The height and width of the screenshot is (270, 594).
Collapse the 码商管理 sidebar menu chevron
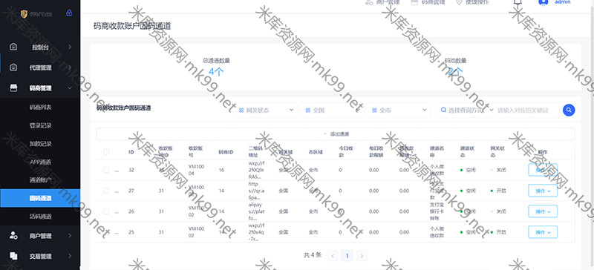tap(70, 88)
